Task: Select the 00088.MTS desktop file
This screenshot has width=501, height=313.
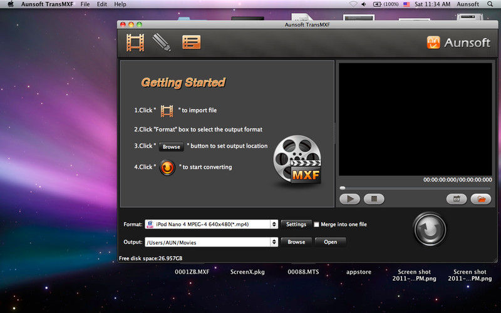Action: pos(303,272)
